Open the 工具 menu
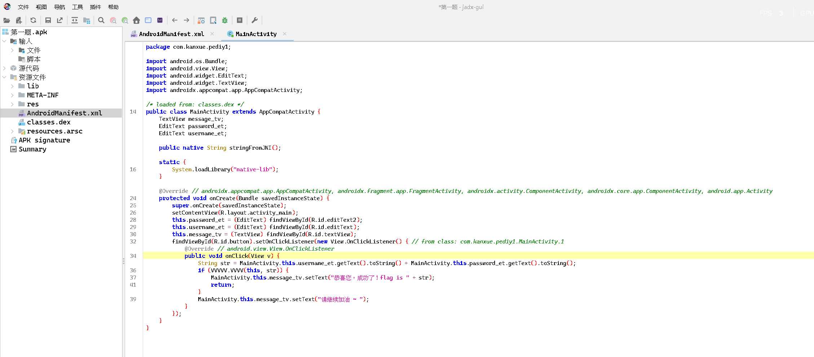814x357 pixels. [x=77, y=7]
